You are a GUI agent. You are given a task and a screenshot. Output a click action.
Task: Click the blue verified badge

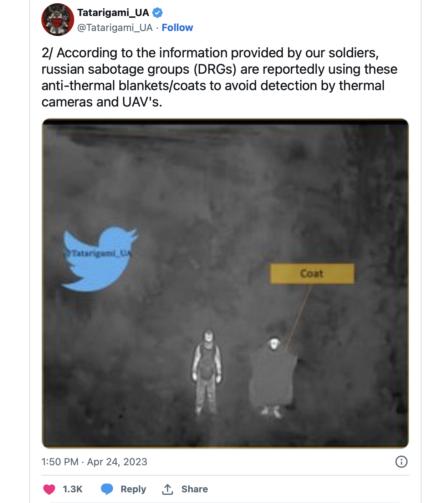[x=158, y=13]
